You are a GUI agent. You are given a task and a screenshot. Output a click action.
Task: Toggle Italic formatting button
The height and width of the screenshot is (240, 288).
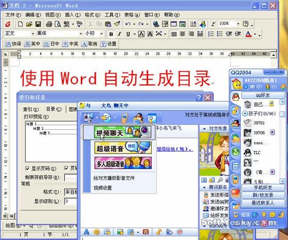[119, 34]
